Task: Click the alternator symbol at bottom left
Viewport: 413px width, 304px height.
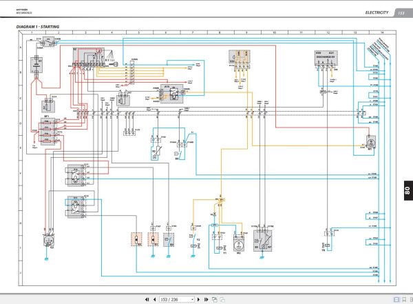Action: (49, 241)
